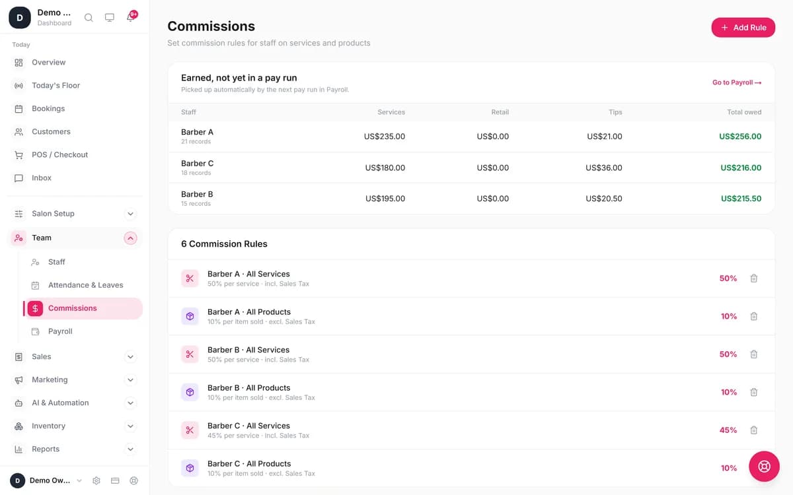Follow the Go to Payroll link
793x495 pixels.
pyautogui.click(x=737, y=82)
